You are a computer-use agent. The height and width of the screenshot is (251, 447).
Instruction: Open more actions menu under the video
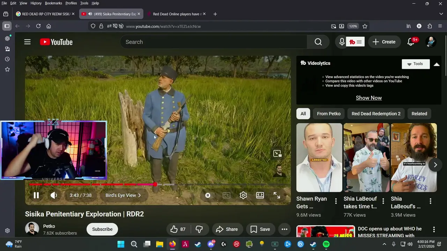click(x=284, y=229)
